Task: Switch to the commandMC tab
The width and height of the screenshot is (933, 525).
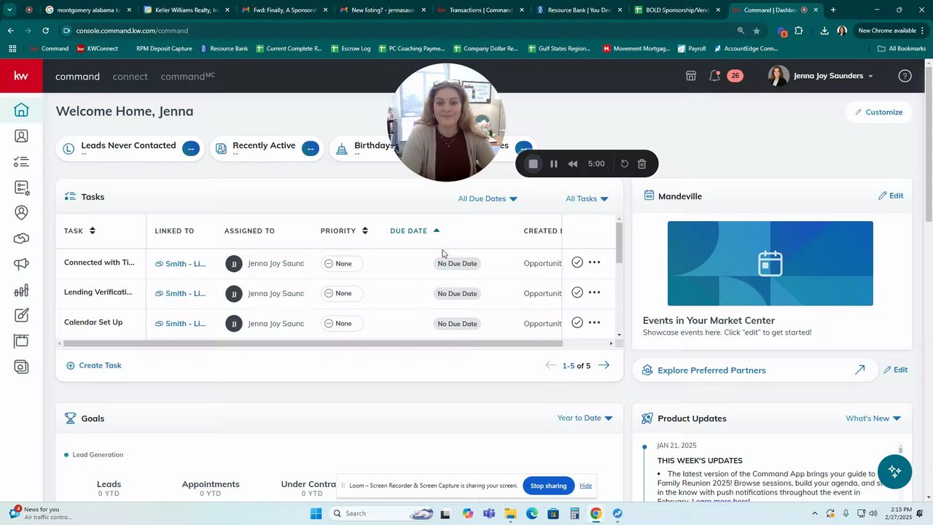Action: point(187,77)
